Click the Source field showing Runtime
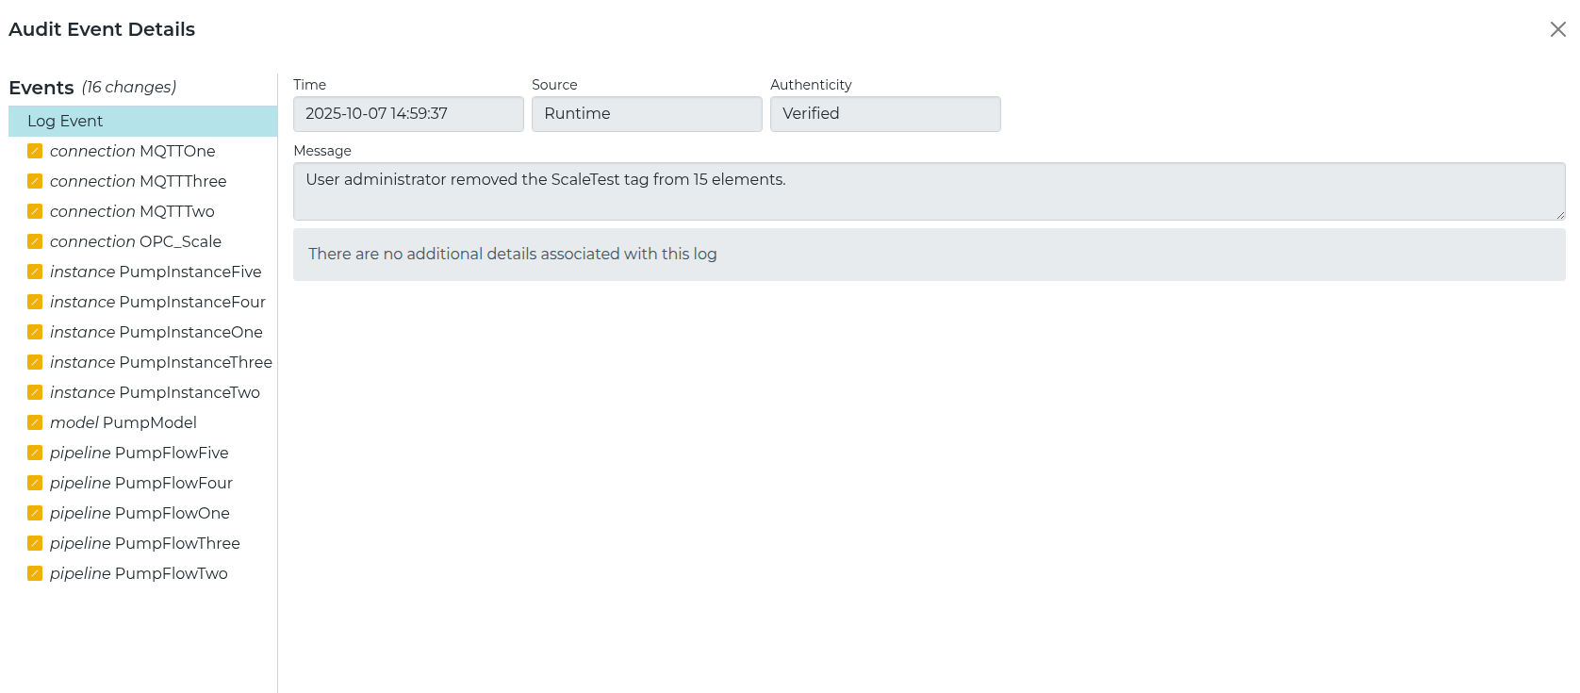This screenshot has width=1580, height=693. [647, 114]
